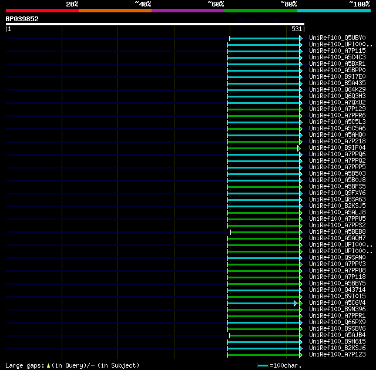Click the cyan 100char scale bar in the legend
This screenshot has height=370, width=376.
[x=263, y=365]
